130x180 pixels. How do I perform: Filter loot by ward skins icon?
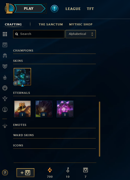pyautogui.click(x=5, y=99)
